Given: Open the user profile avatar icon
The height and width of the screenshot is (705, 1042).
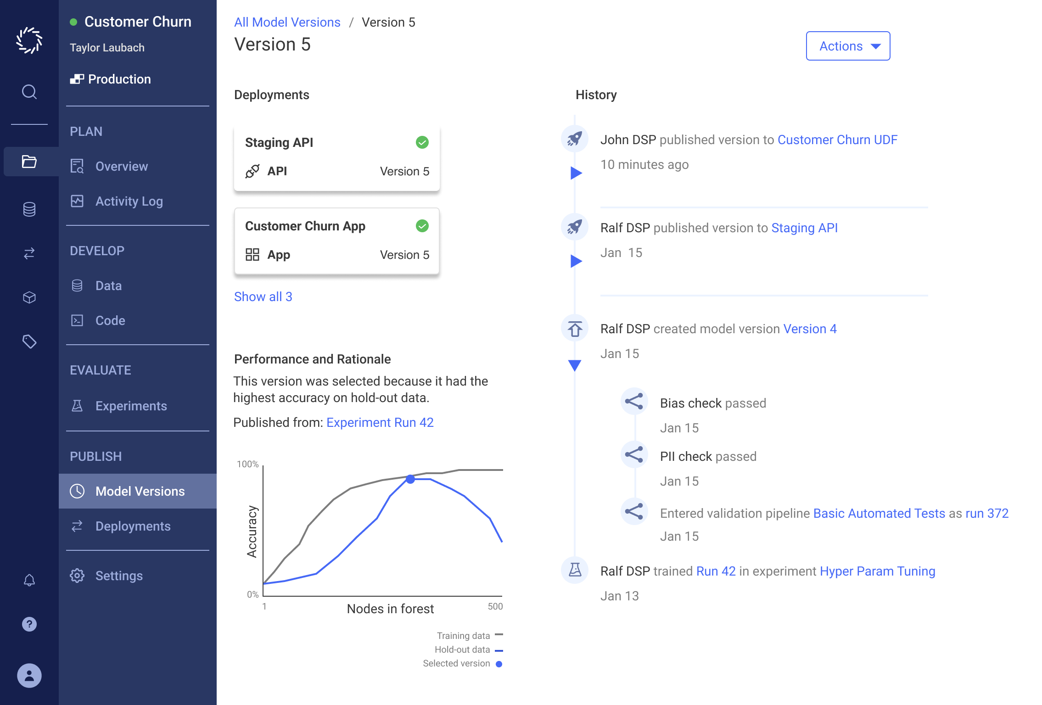Looking at the screenshot, I should (x=29, y=676).
